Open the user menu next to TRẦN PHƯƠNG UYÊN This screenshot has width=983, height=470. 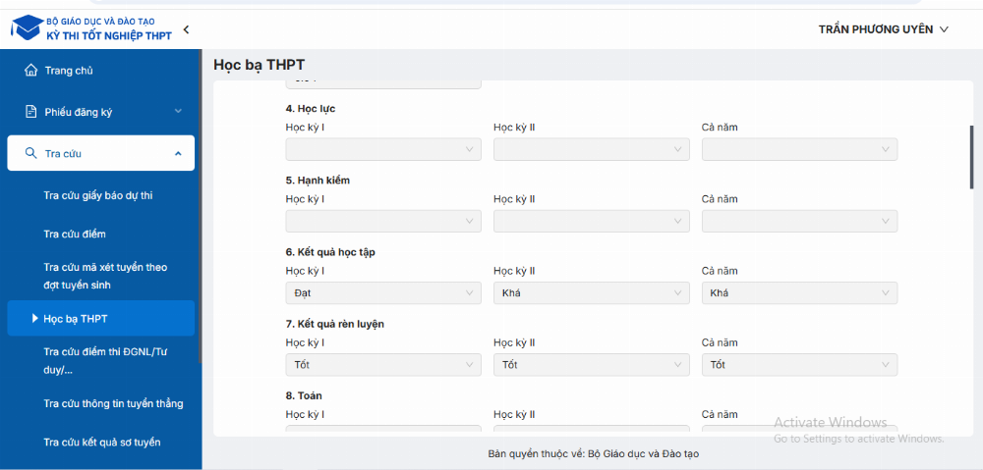[944, 29]
